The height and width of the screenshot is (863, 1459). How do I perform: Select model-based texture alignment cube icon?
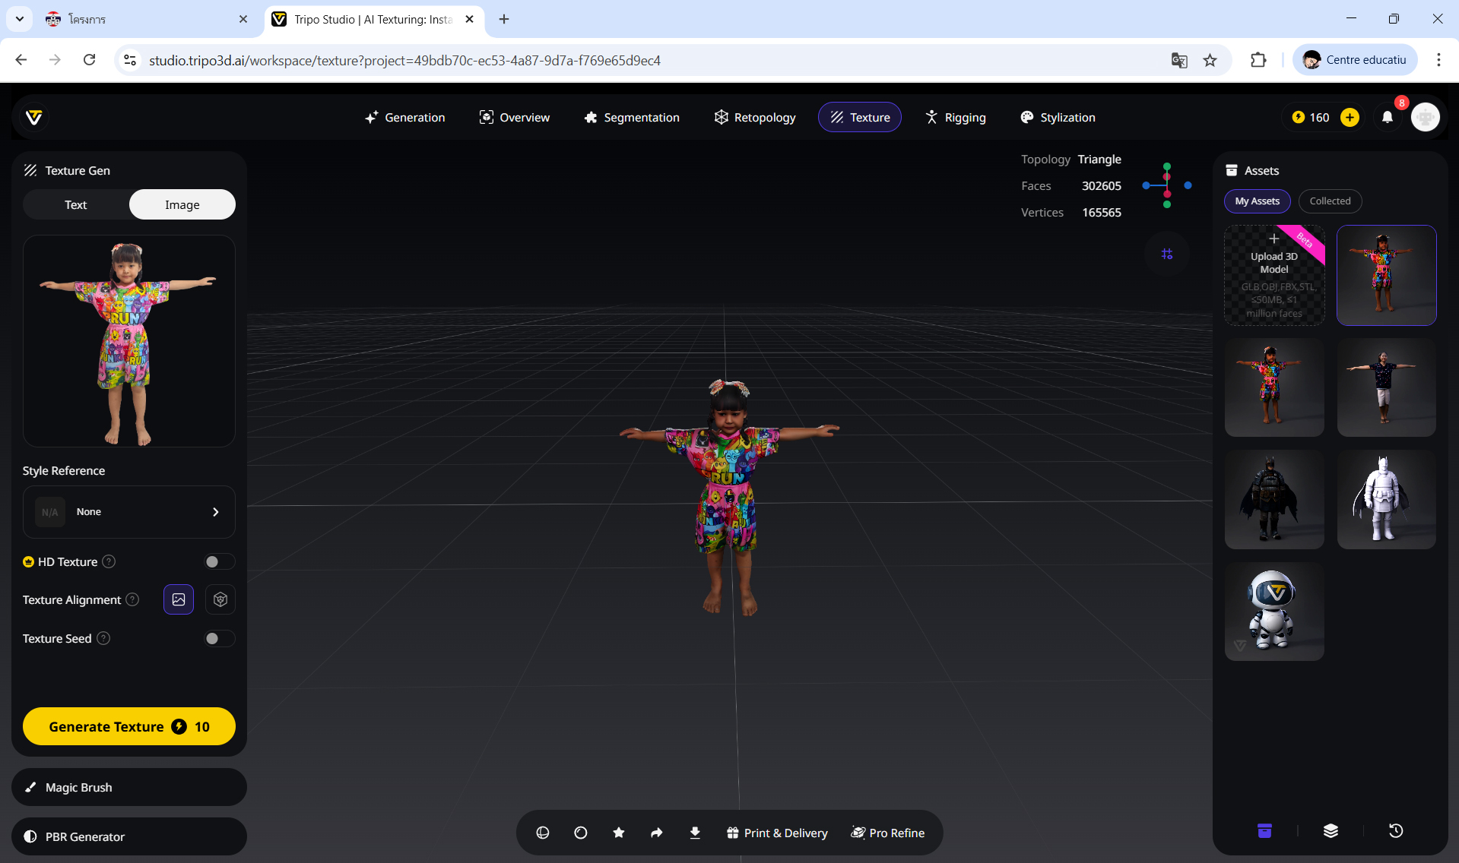[x=220, y=599]
